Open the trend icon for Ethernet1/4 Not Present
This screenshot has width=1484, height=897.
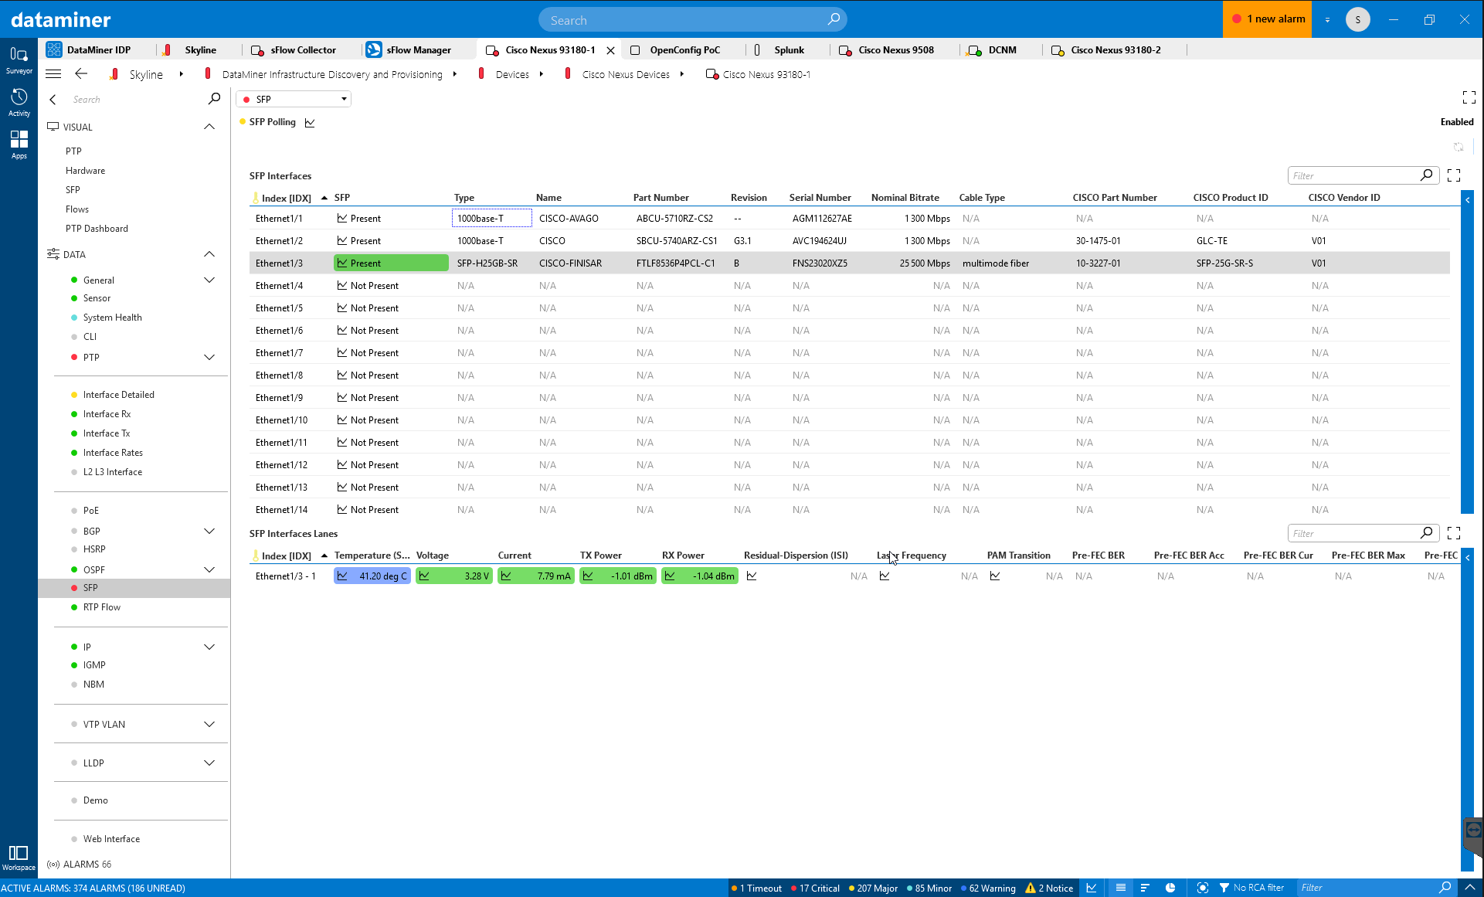click(342, 286)
